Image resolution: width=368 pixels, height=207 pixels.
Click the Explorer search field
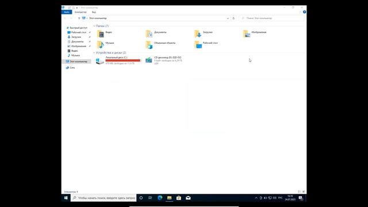click(x=271, y=18)
